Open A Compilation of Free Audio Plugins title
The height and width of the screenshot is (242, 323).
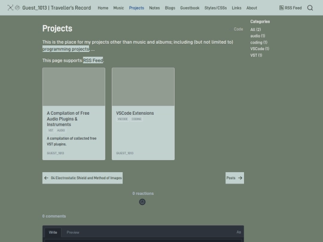point(68,119)
